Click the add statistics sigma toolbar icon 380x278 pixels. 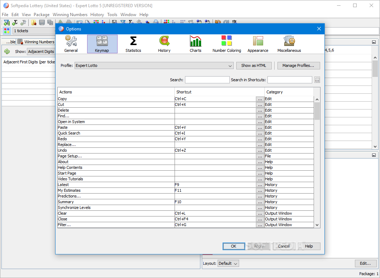tap(15, 23)
